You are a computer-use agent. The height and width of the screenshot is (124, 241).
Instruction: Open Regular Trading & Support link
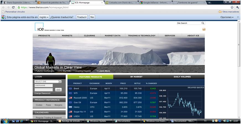(x=49, y=118)
